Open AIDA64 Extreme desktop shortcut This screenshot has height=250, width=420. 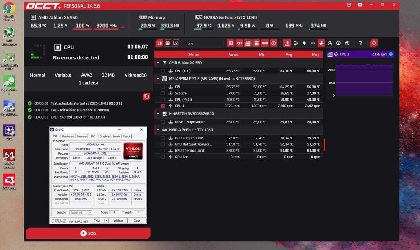point(9,159)
